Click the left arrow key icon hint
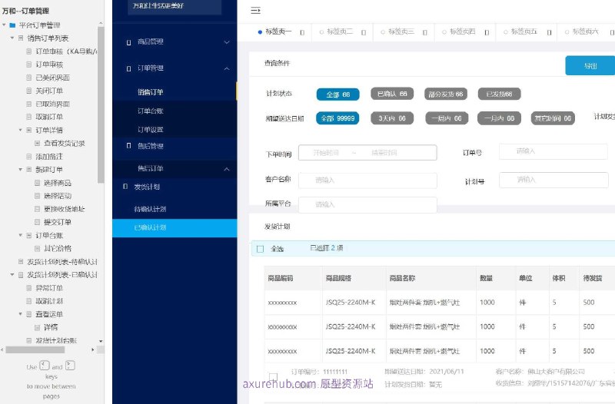 click(x=45, y=366)
